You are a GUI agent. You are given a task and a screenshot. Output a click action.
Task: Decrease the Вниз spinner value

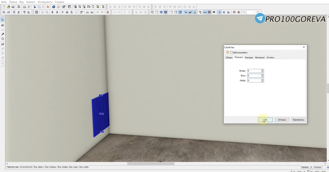[x=263, y=76]
